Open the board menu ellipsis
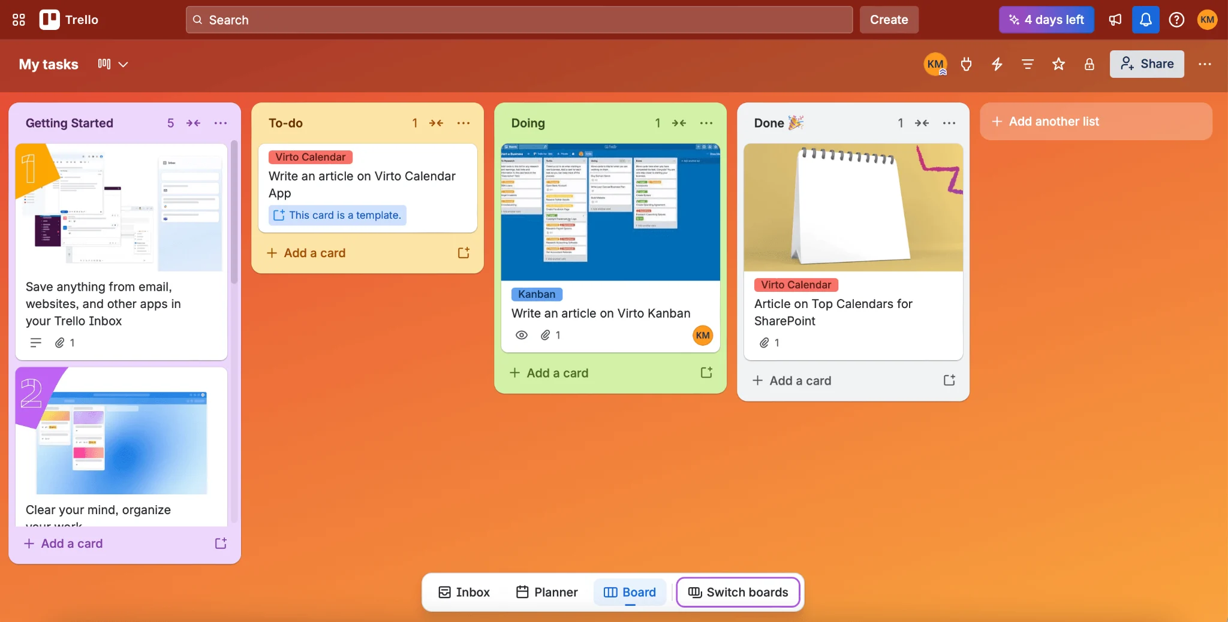Screen dimensions: 1228x622 pos(1205,64)
